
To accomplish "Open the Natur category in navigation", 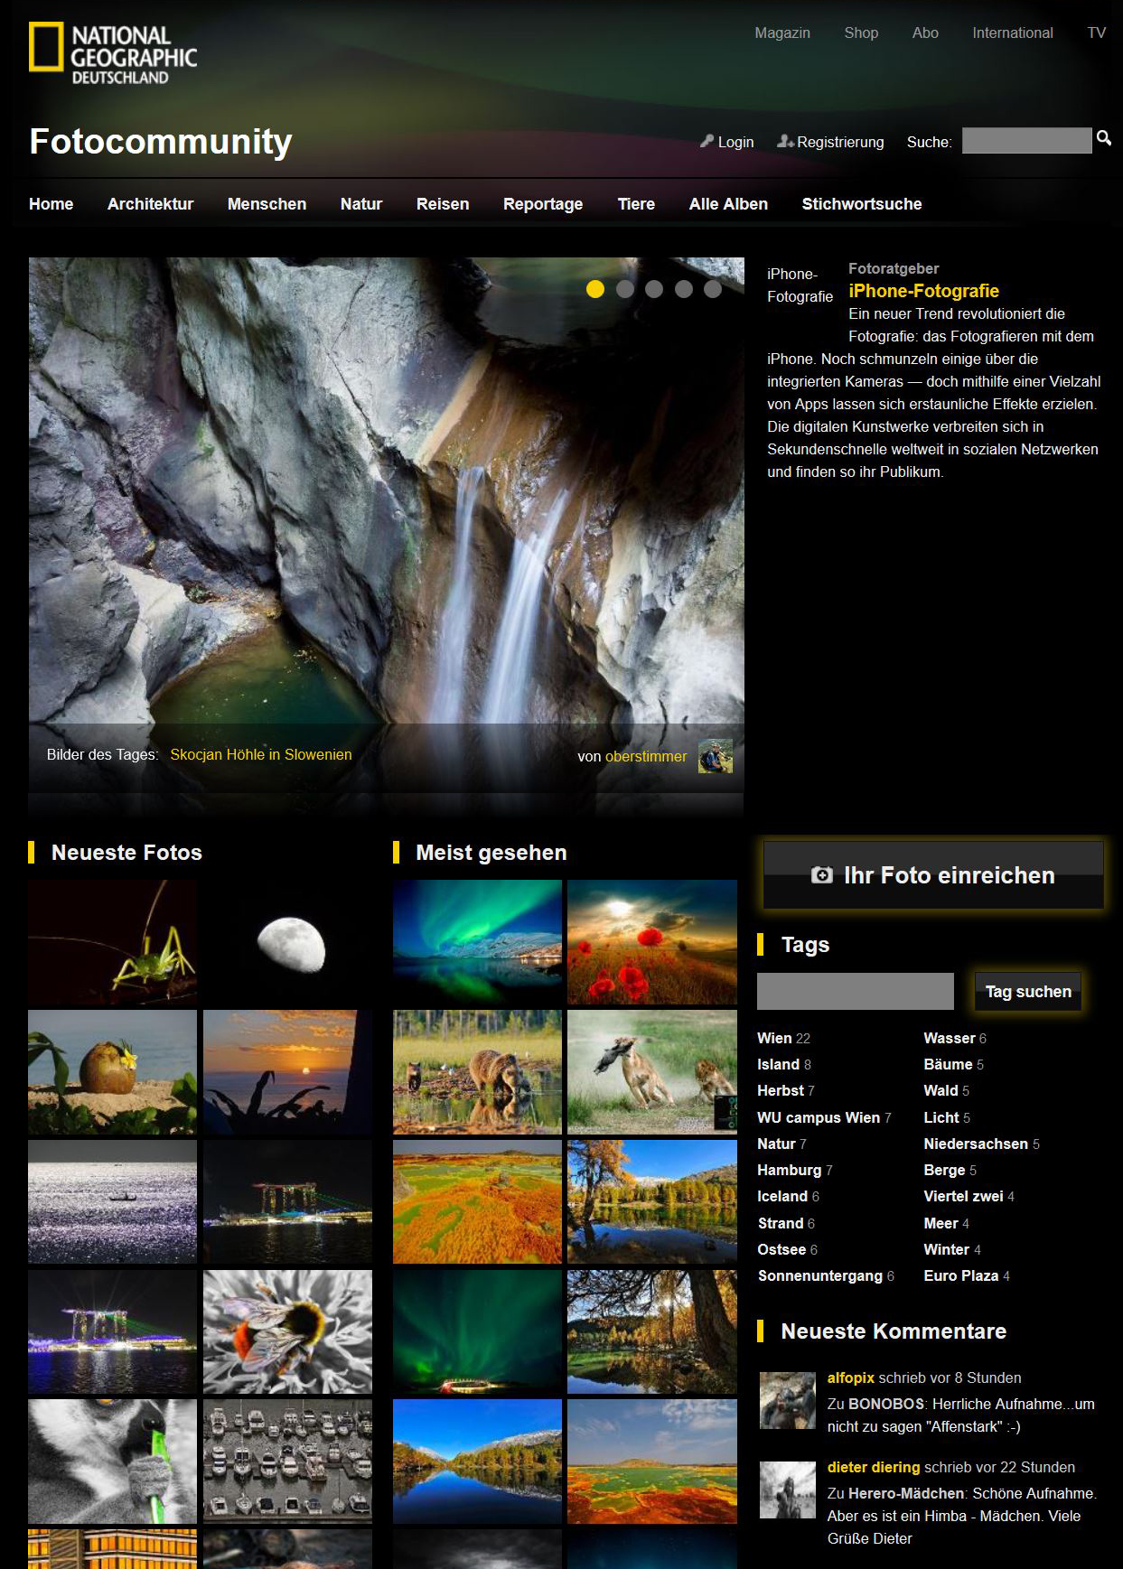I will pos(360,204).
